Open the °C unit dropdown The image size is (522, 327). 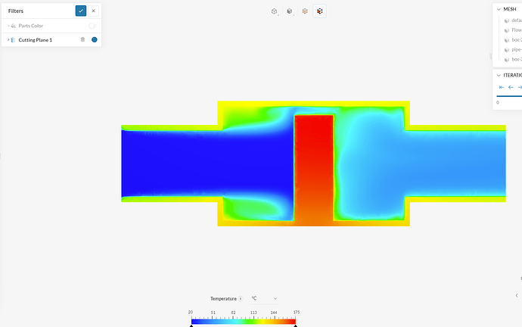click(264, 298)
